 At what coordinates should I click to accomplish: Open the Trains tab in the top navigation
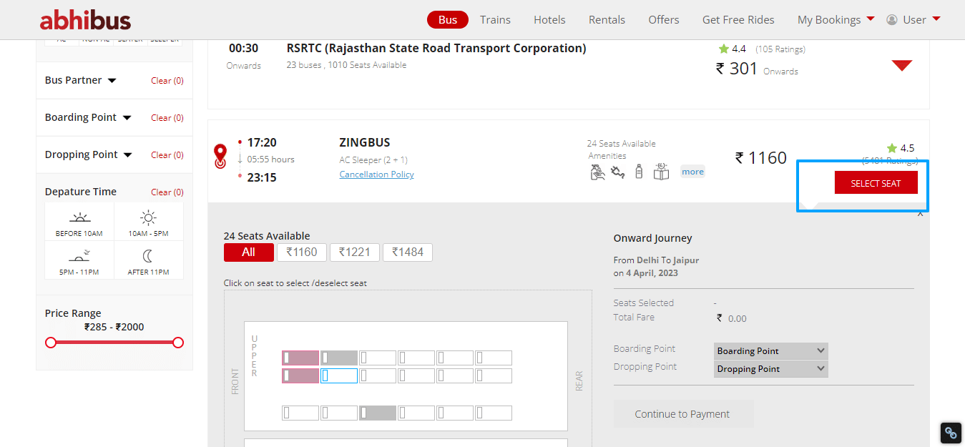[x=495, y=19]
